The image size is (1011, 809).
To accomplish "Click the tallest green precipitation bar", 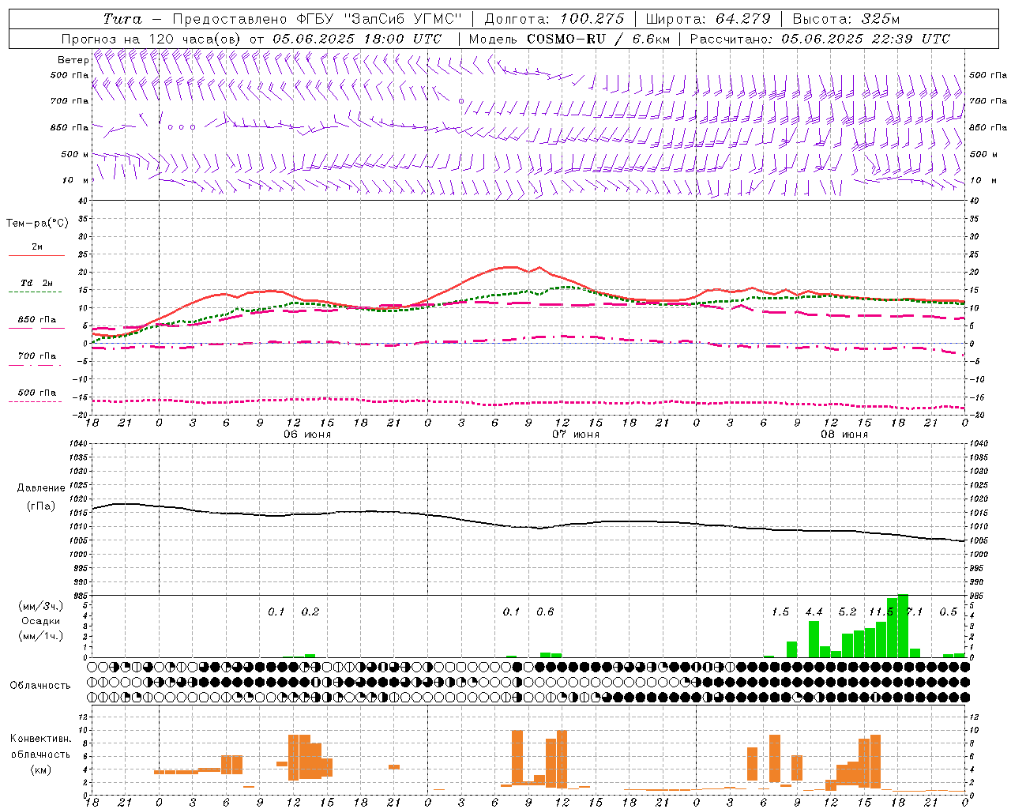I will [903, 626].
